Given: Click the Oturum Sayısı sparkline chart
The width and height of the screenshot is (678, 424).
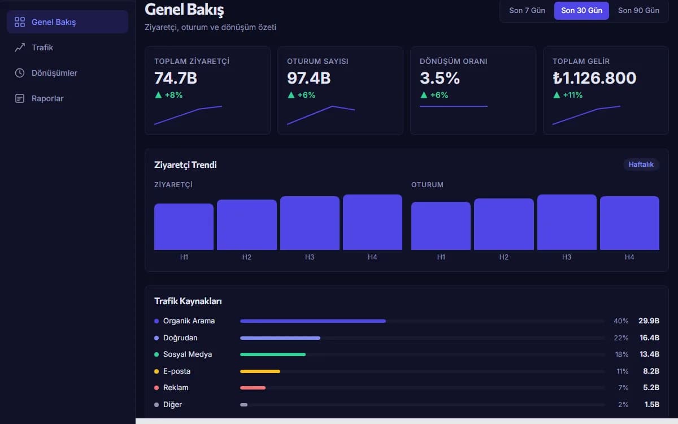Looking at the screenshot, I should (321, 115).
